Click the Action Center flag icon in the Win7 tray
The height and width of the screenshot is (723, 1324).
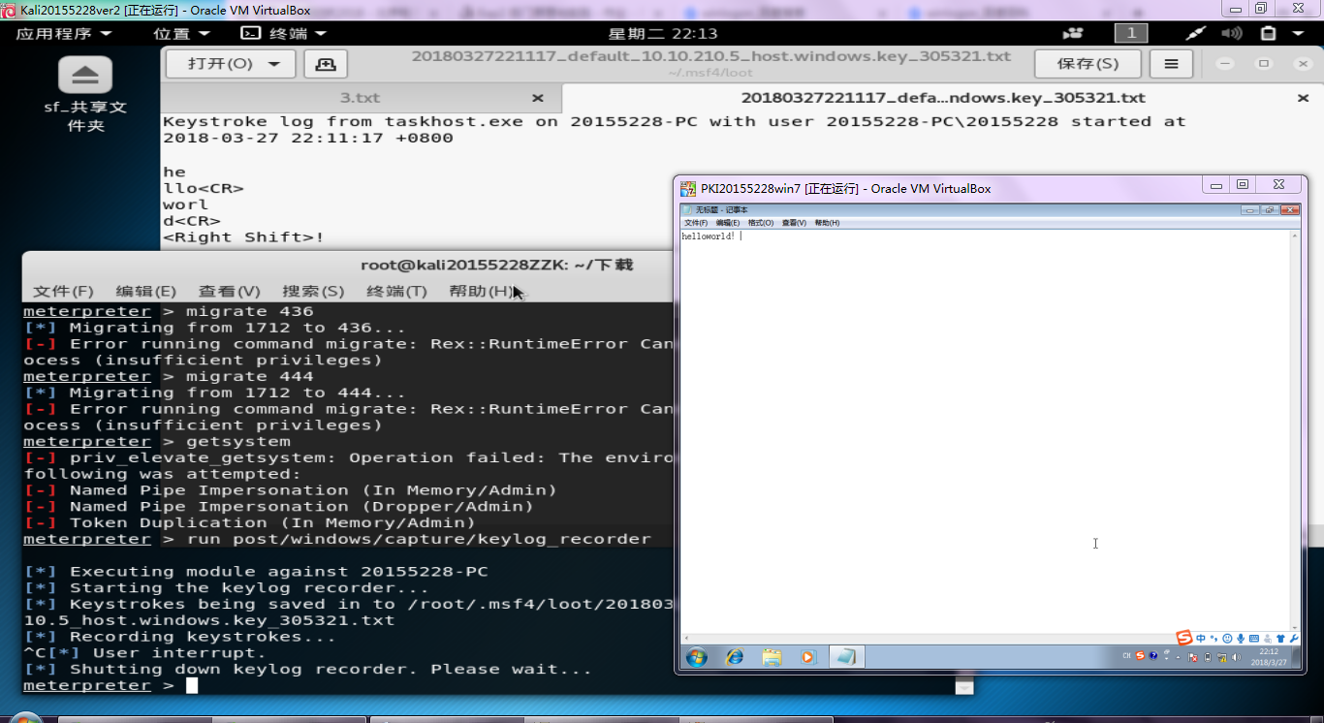click(1192, 657)
